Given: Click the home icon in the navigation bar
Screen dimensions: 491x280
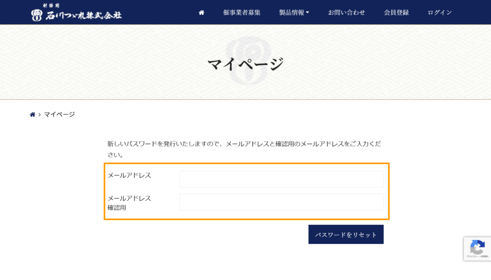Looking at the screenshot, I should click(201, 12).
